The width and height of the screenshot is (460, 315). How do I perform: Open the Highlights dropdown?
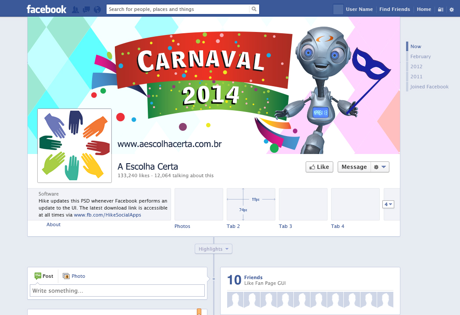(214, 249)
